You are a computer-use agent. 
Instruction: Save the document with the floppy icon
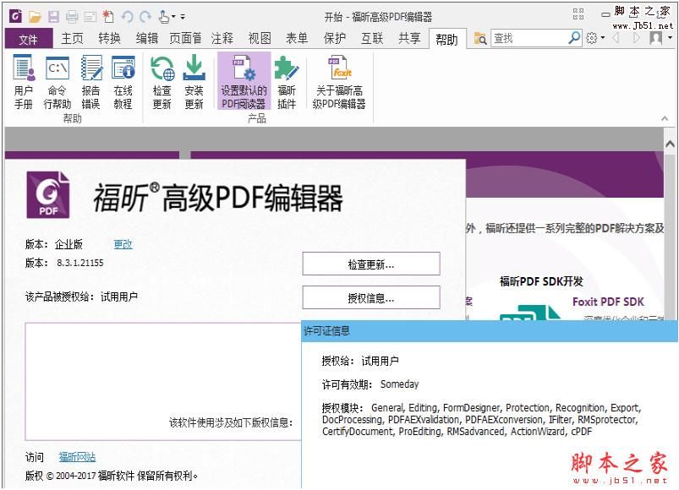pyautogui.click(x=53, y=17)
